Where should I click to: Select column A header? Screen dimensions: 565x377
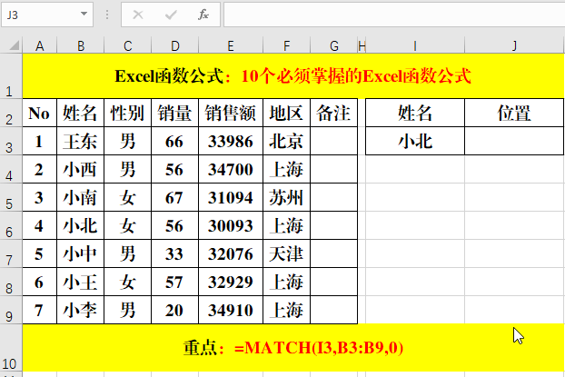[40, 46]
